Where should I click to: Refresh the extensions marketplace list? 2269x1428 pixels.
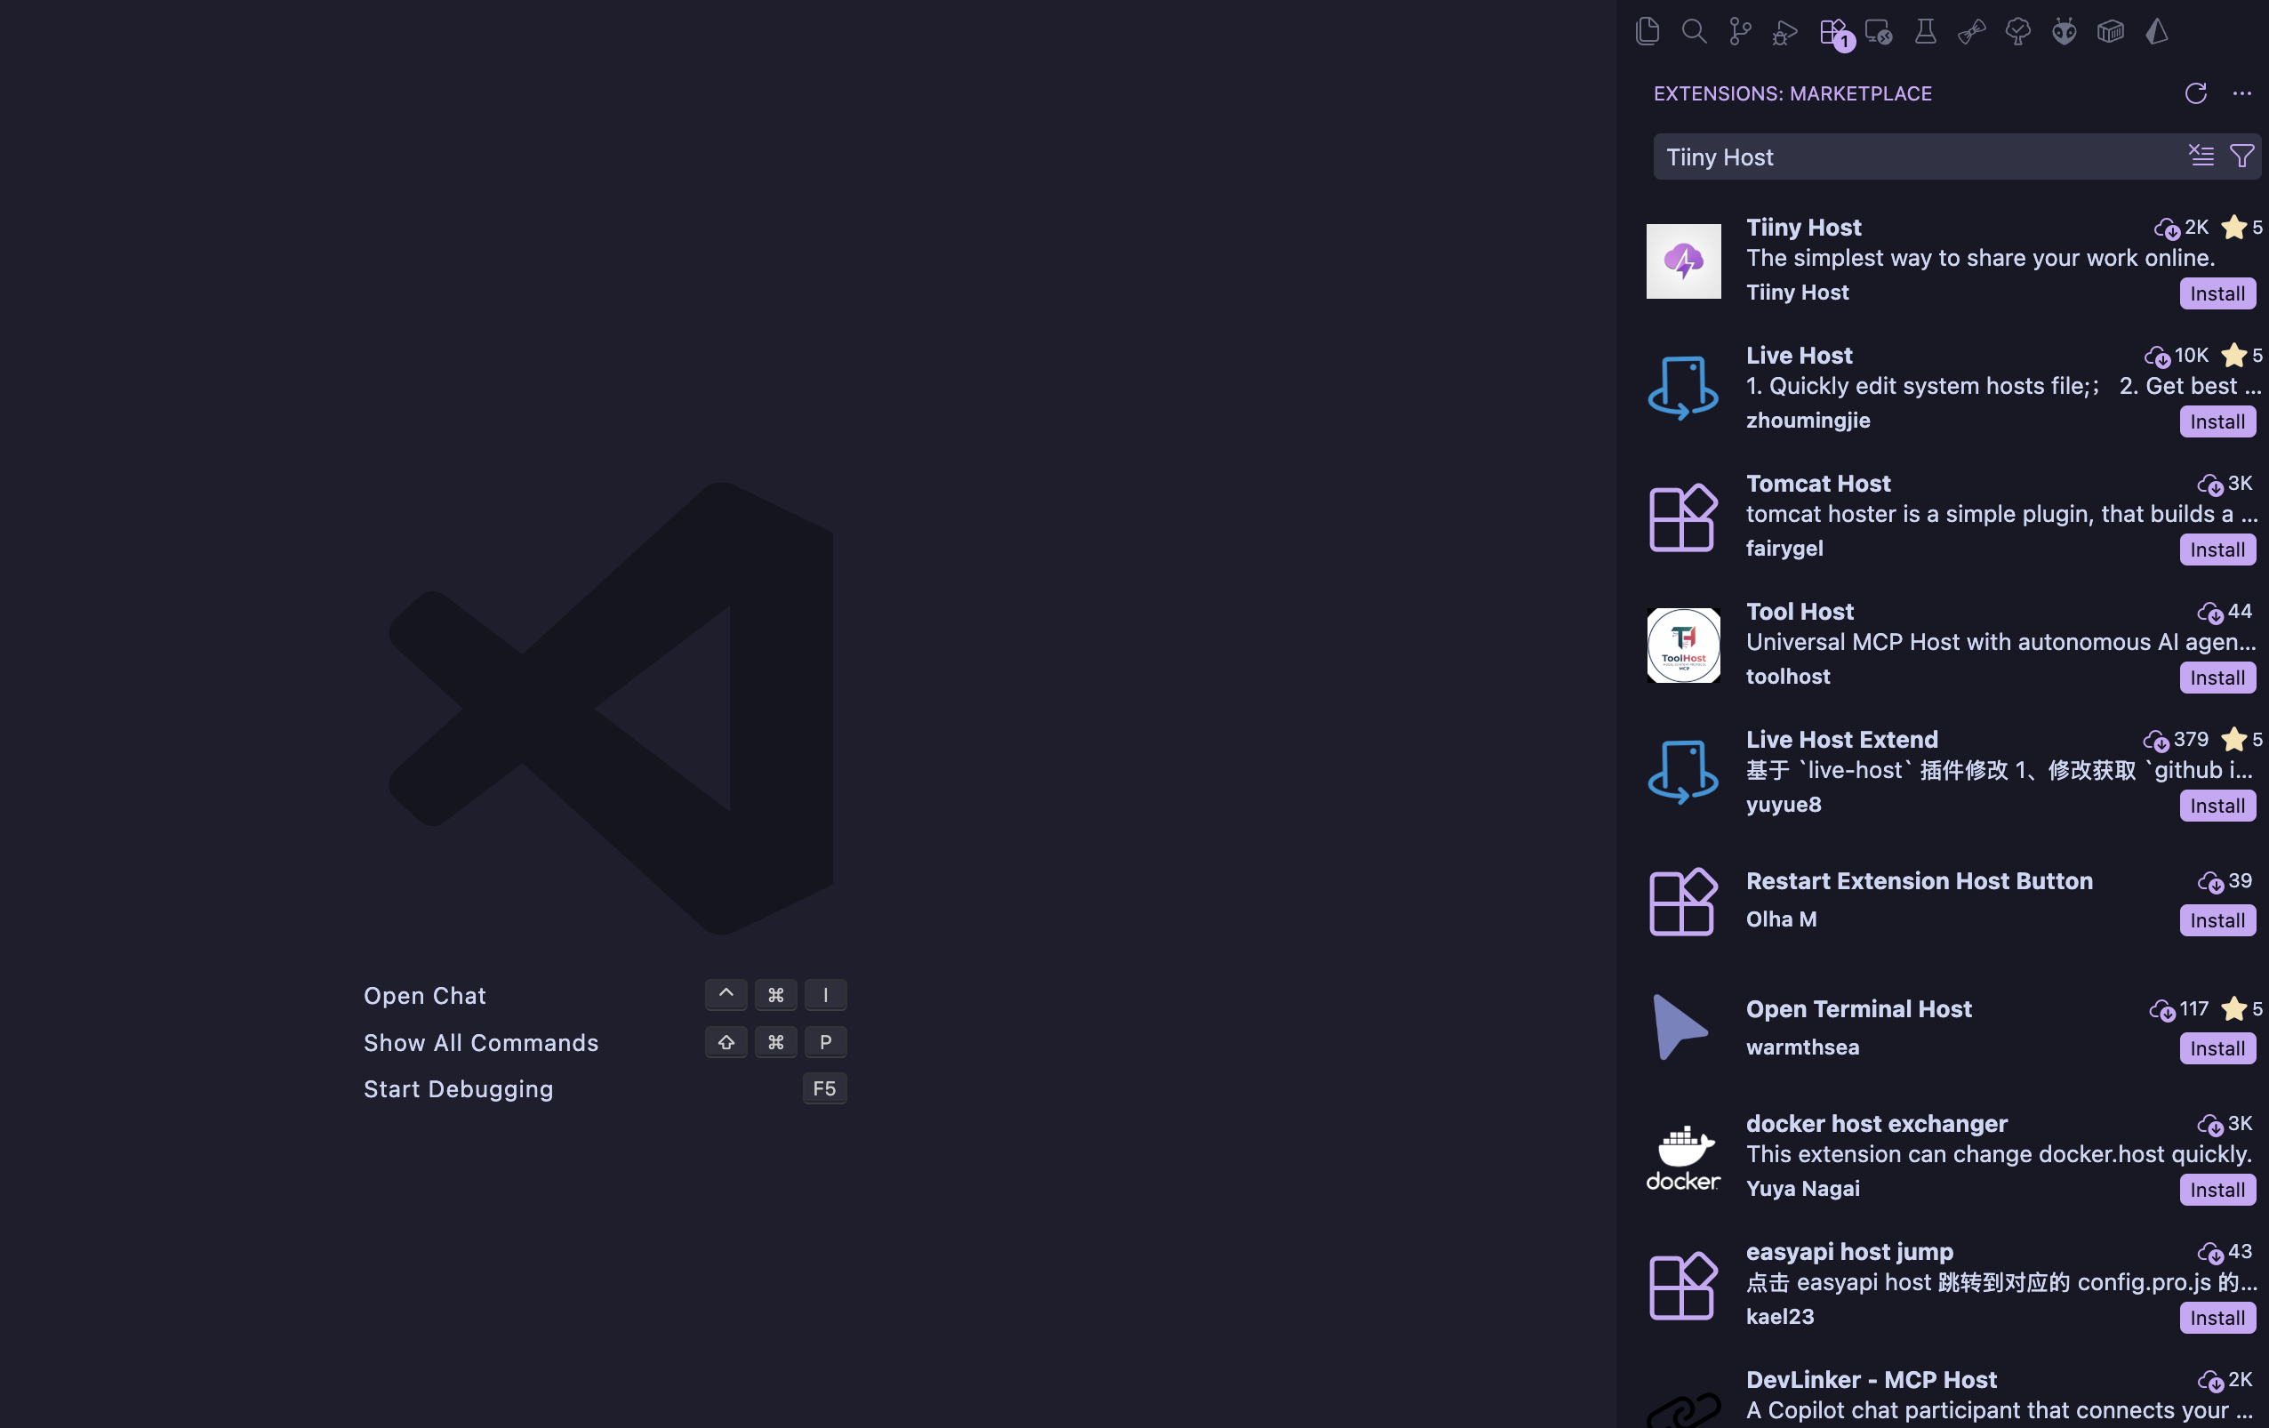tap(2195, 93)
